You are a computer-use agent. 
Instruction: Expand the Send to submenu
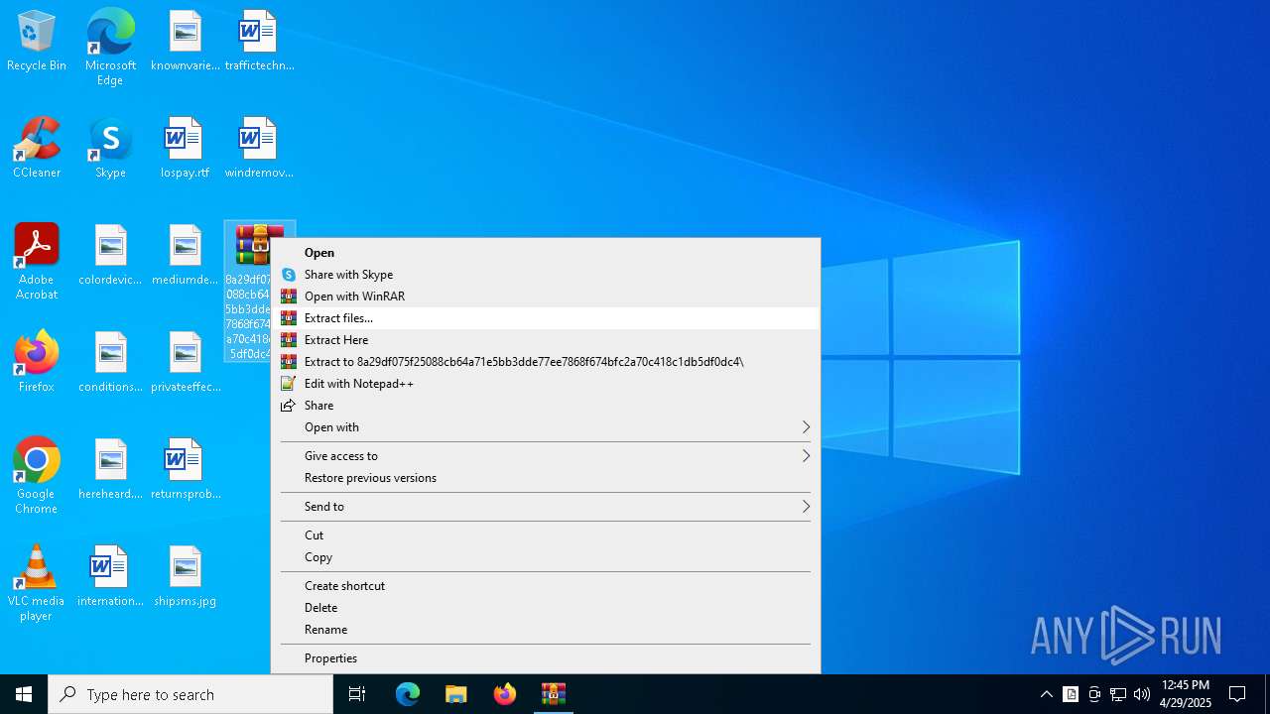[x=546, y=507]
